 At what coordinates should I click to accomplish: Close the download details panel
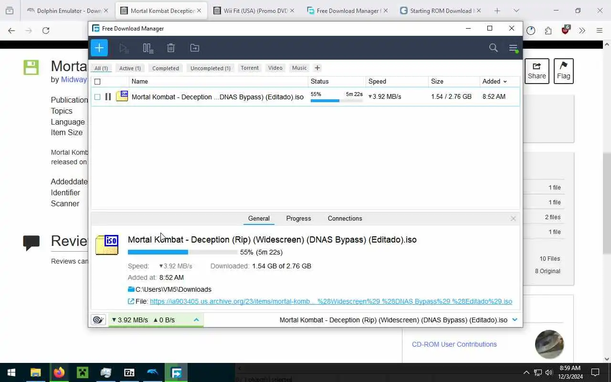513,219
